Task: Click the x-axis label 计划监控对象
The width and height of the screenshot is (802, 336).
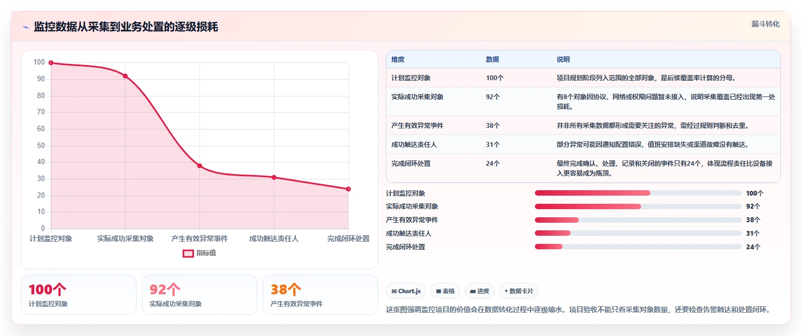Action: tap(51, 238)
